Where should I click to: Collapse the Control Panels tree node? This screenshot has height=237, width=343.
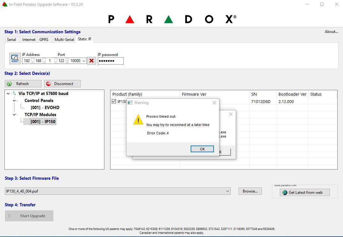14,101
